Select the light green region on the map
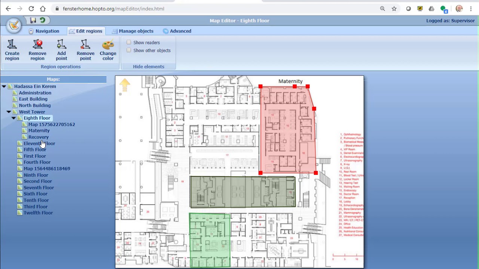479x269 pixels. pyautogui.click(x=210, y=240)
